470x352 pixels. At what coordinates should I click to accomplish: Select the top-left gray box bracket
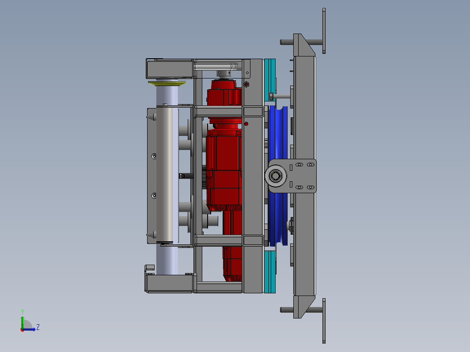(170, 68)
